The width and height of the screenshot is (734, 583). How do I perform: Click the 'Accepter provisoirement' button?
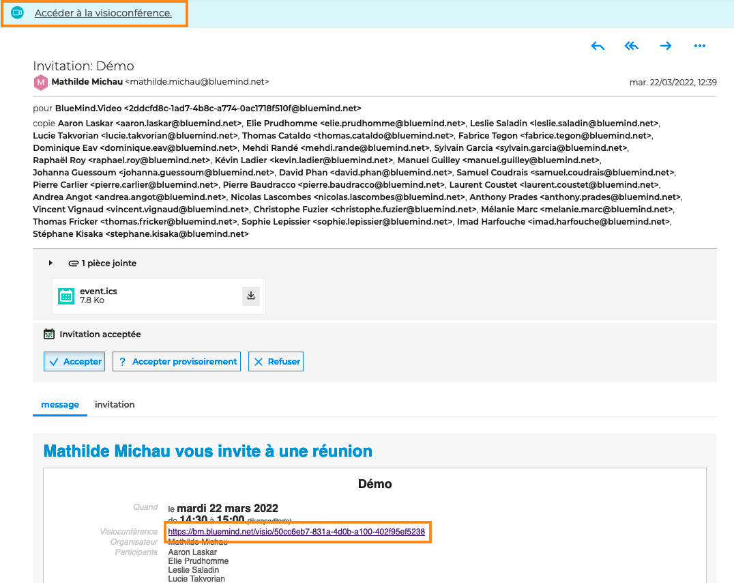coord(177,361)
